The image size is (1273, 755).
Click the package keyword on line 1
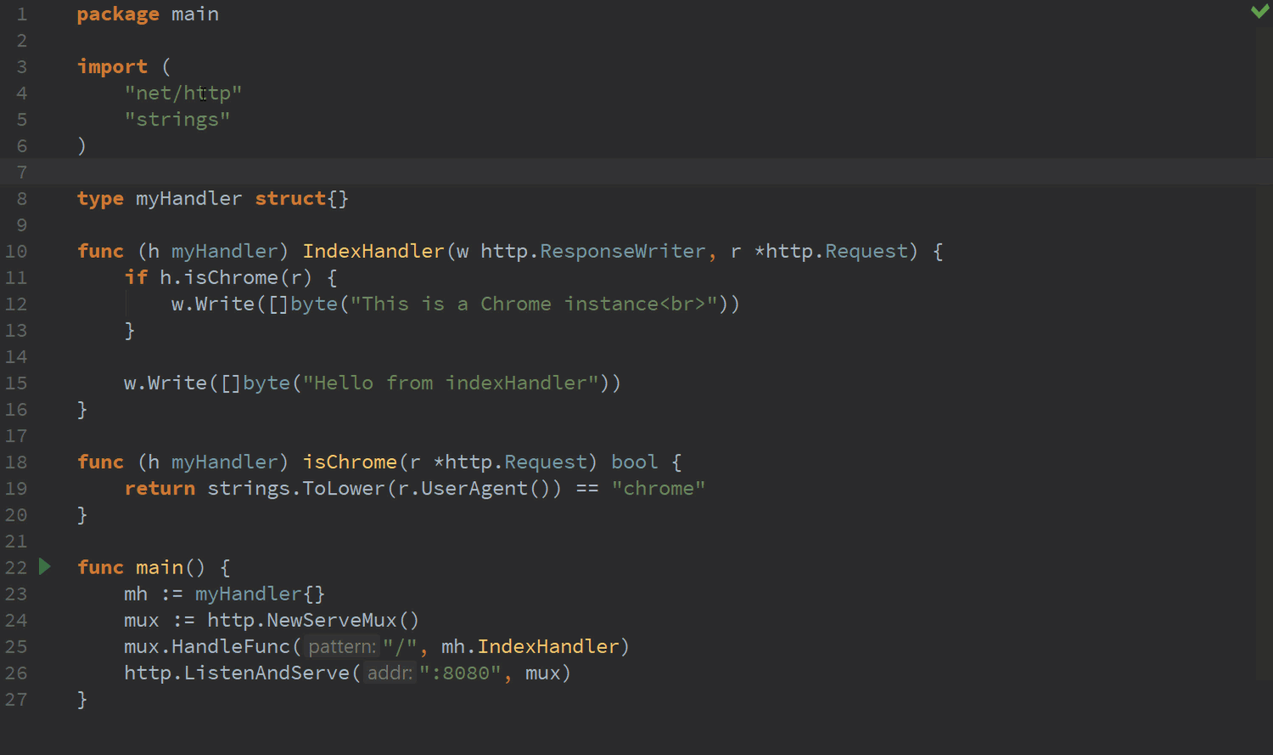[x=118, y=14]
